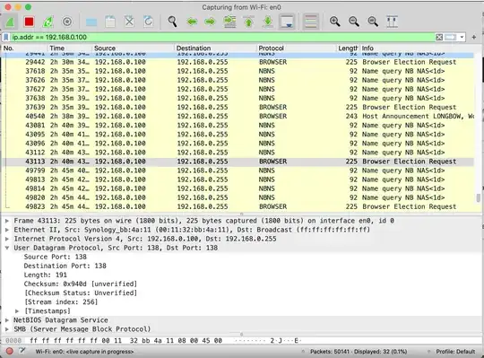Viewport: 484px width, 358px height.
Task: Click the red expert info status icon
Action: pos(9,351)
